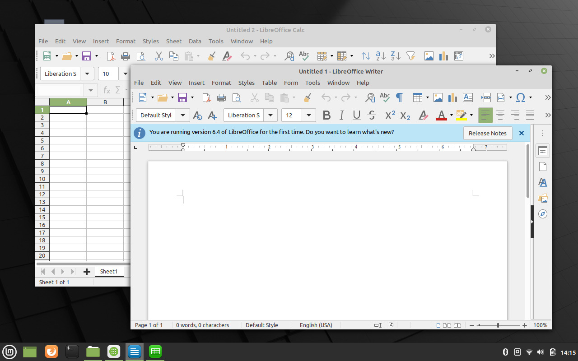Set Align Left paragraph alignment
578x361 pixels.
485,116
